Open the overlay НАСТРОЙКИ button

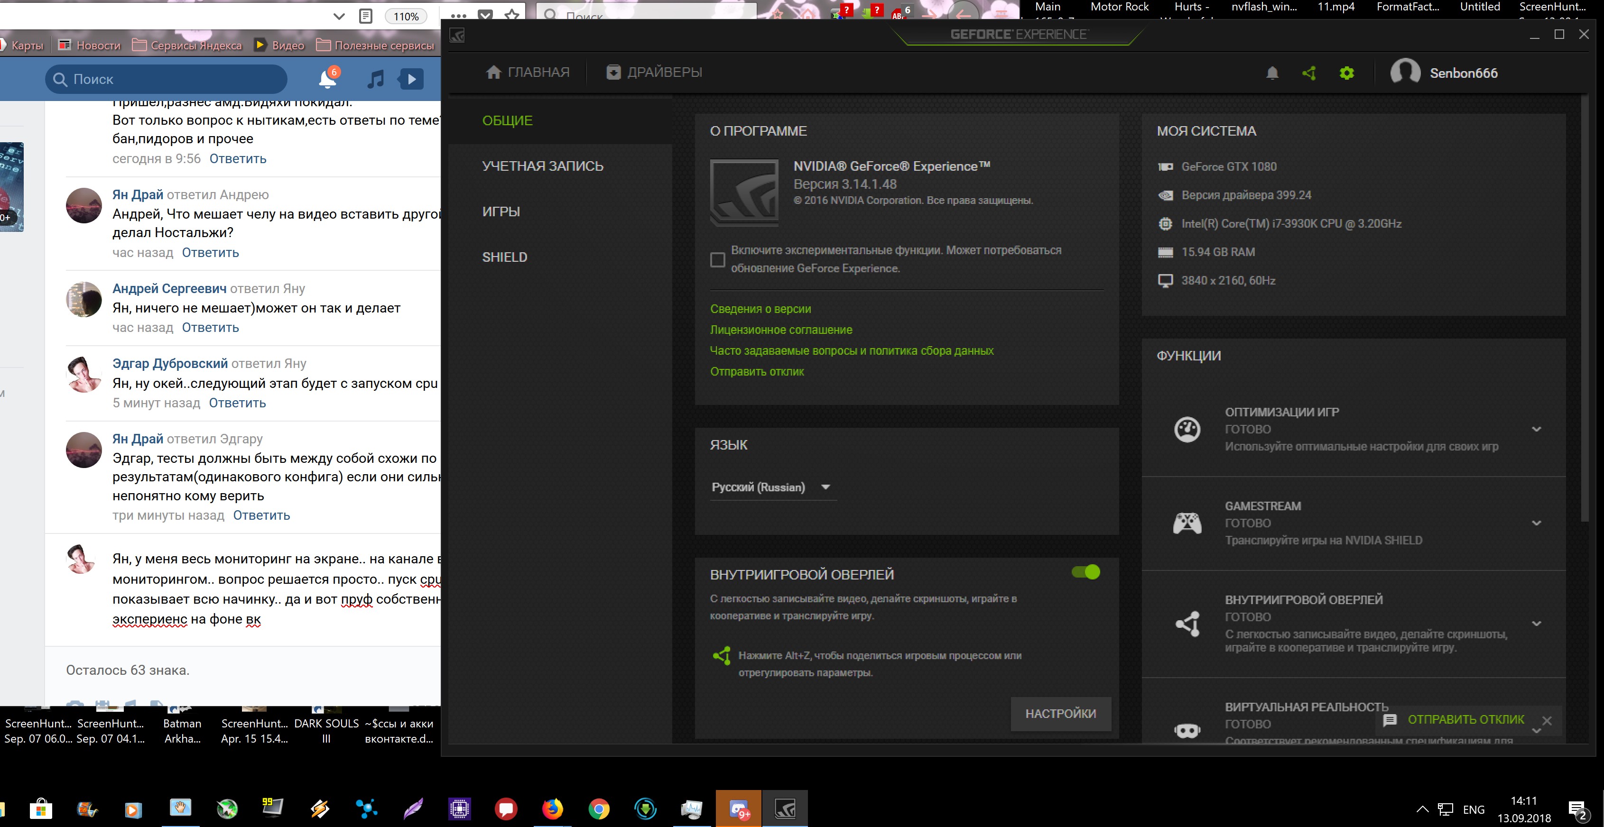pyautogui.click(x=1060, y=714)
